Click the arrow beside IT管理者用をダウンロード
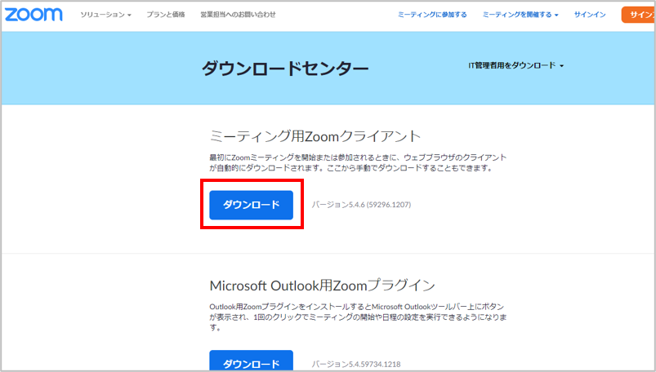Screen dimensions: 656x372 (x=562, y=66)
